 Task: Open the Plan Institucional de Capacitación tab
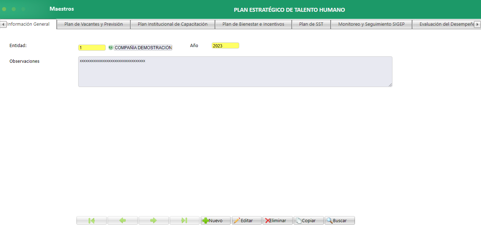pyautogui.click(x=172, y=24)
